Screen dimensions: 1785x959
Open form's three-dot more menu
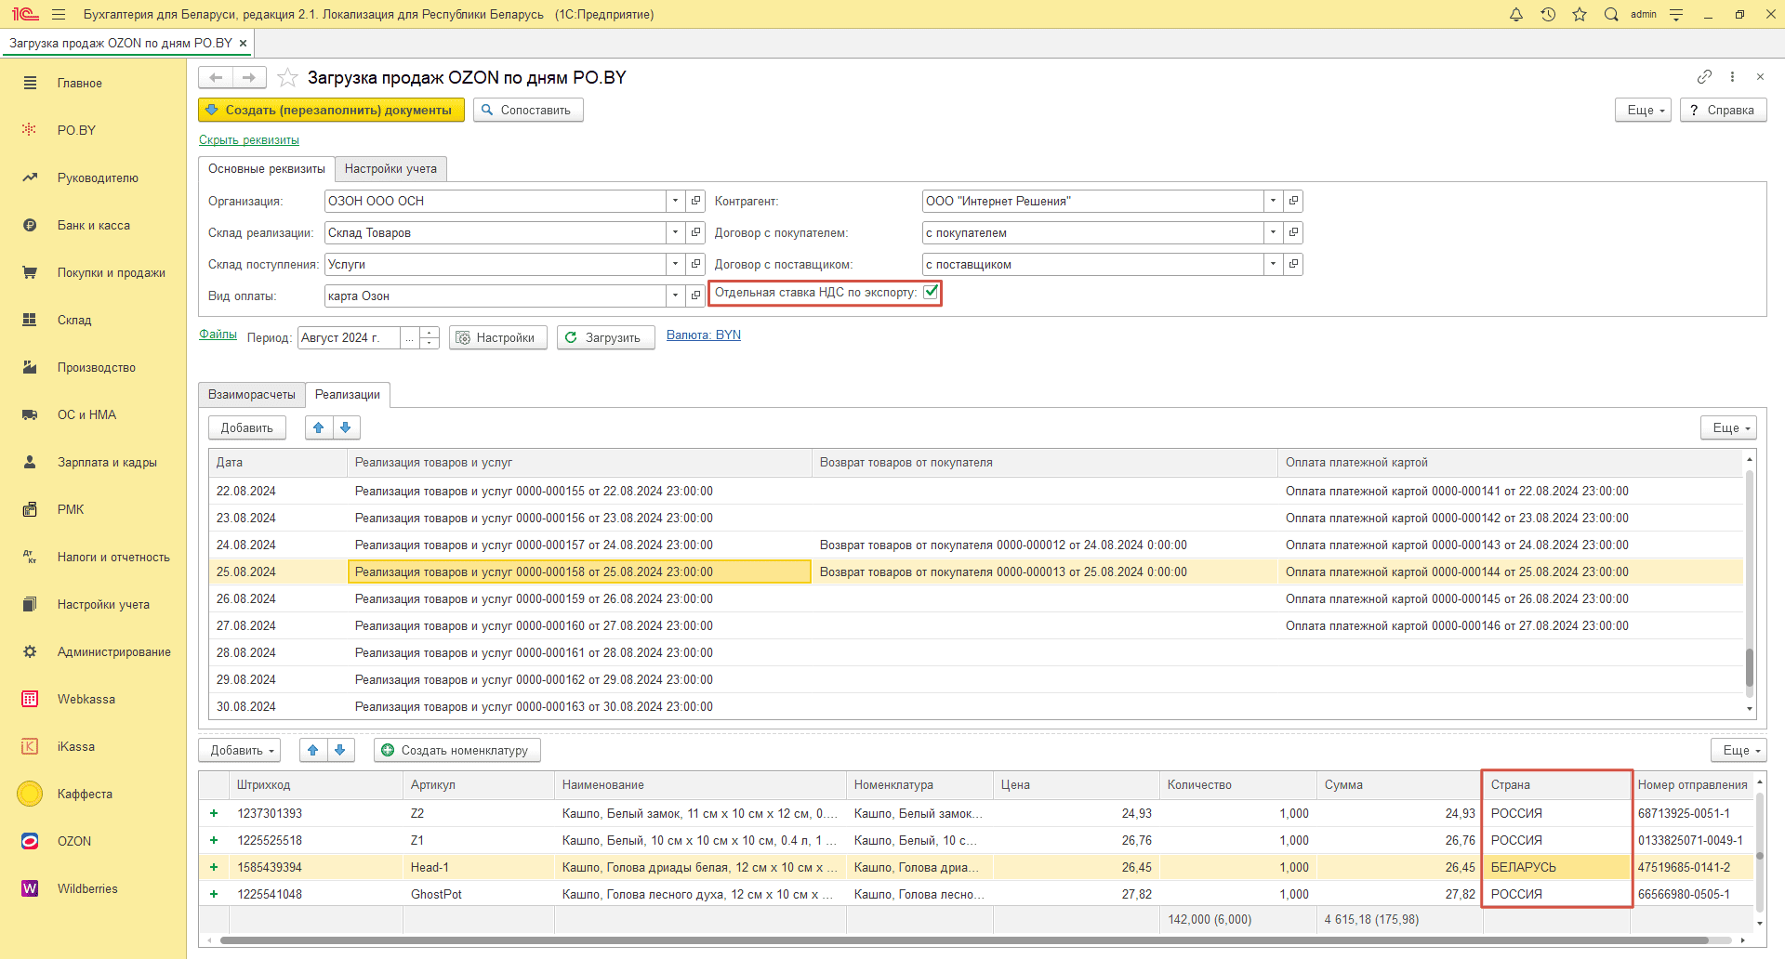click(x=1732, y=76)
